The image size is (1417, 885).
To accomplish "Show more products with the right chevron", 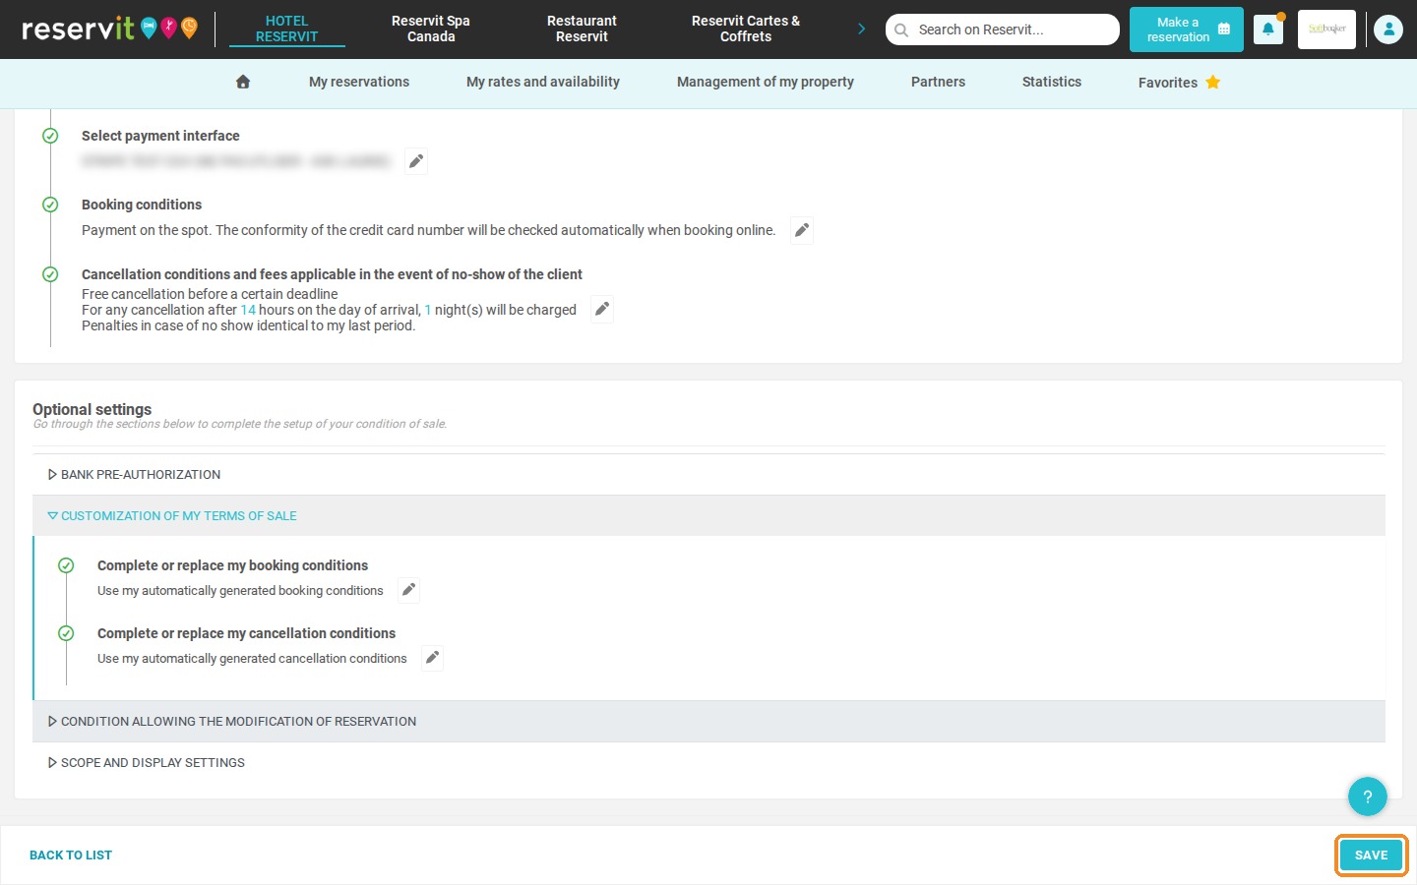I will coord(861,29).
